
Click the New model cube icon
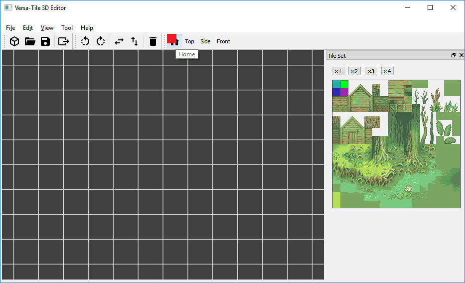pos(14,41)
